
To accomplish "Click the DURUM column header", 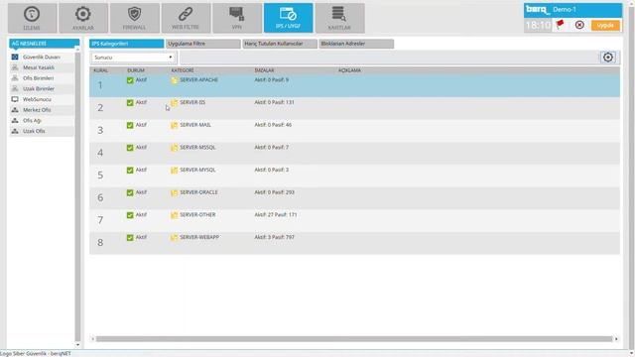I will [136, 70].
